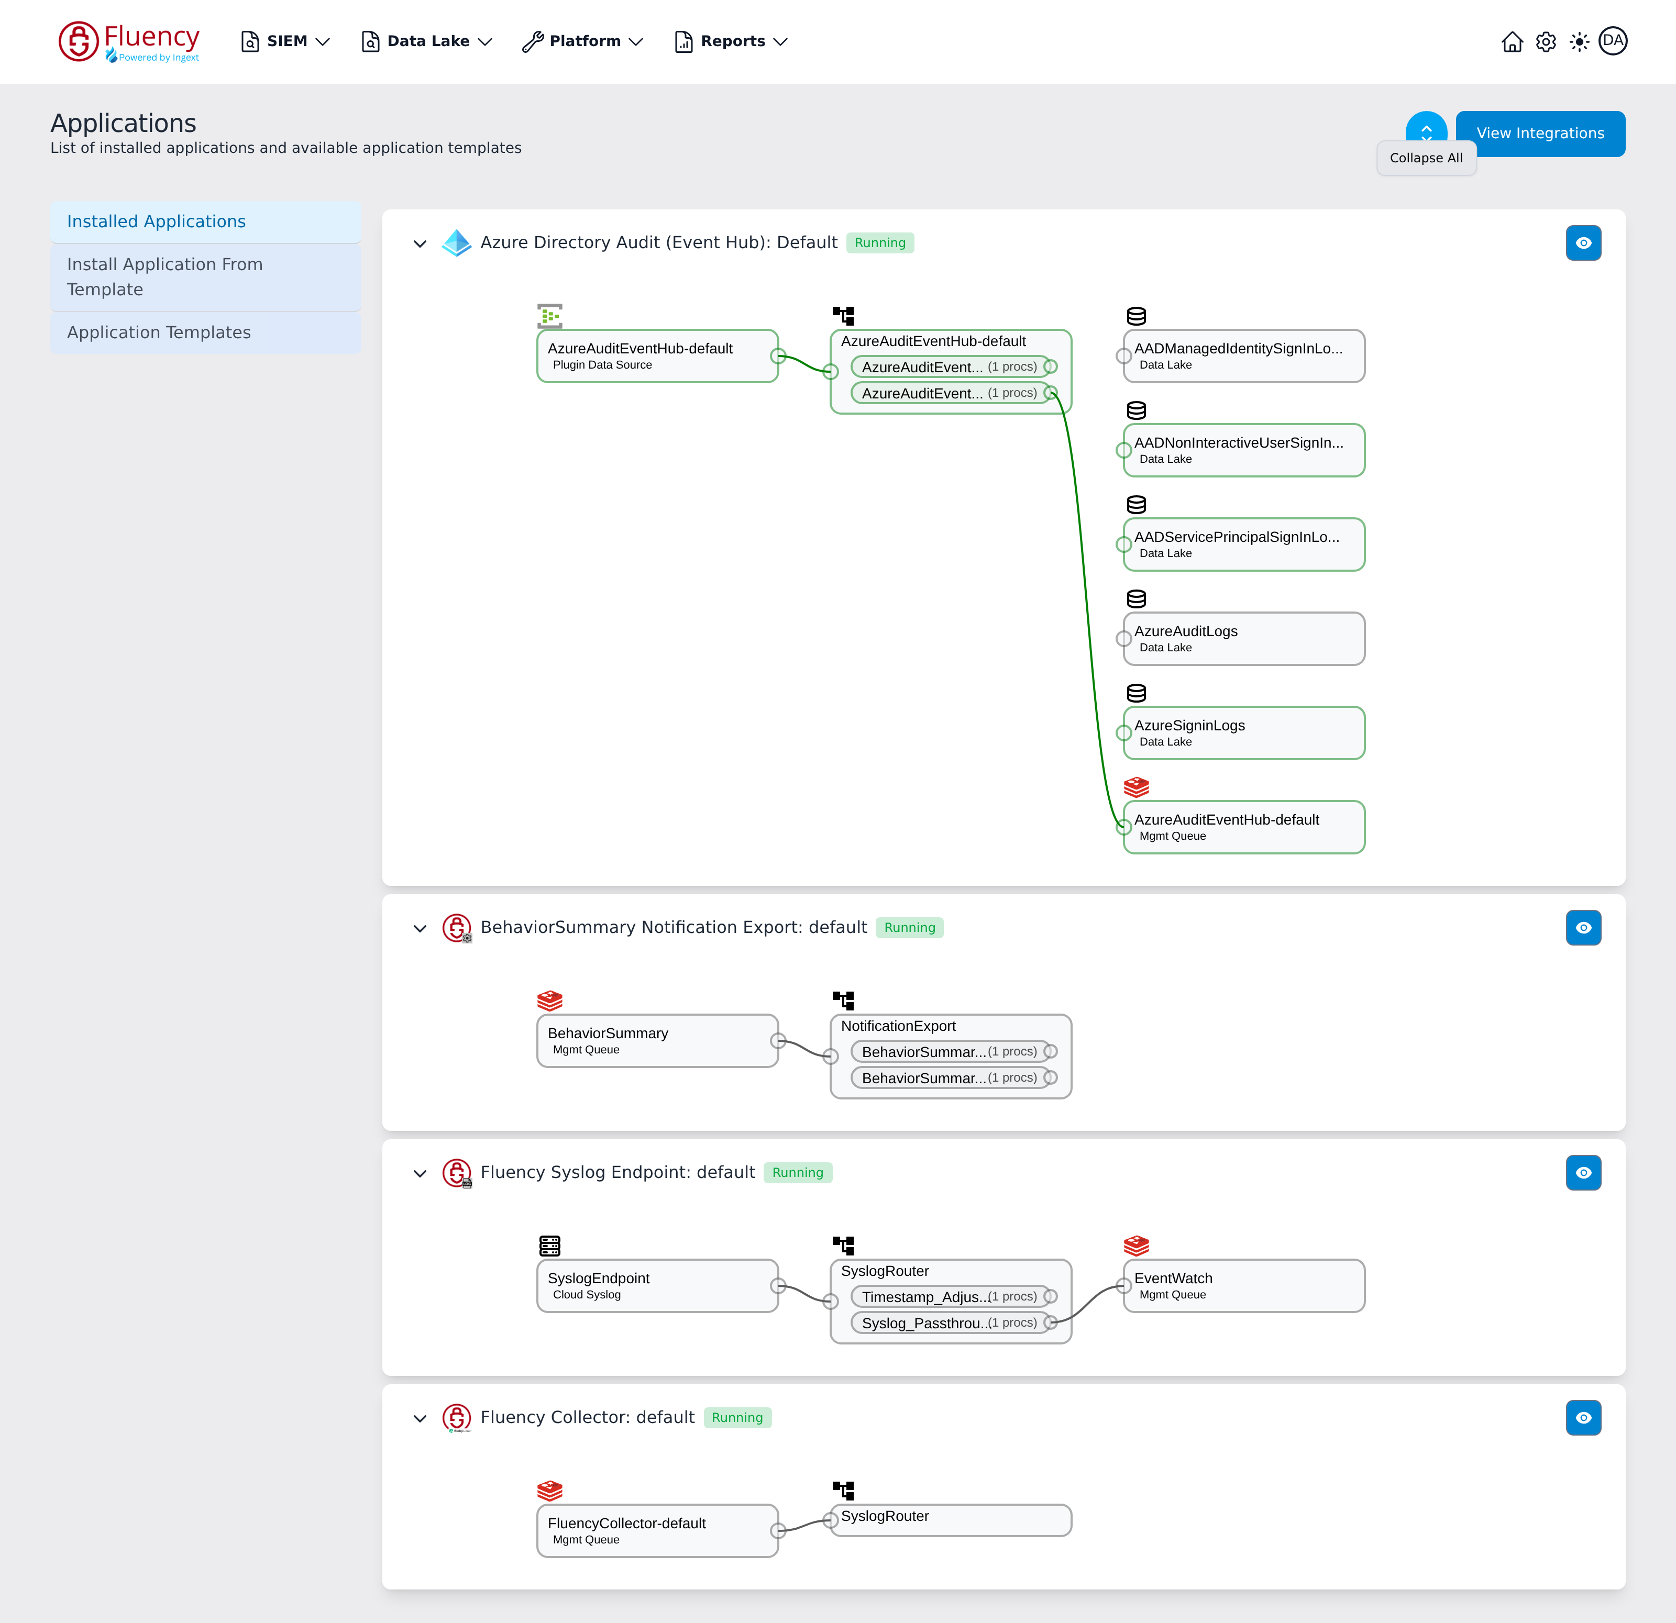Screen dimensions: 1676x1623
Task: Select the Installed Applications tab
Action: click(x=205, y=221)
